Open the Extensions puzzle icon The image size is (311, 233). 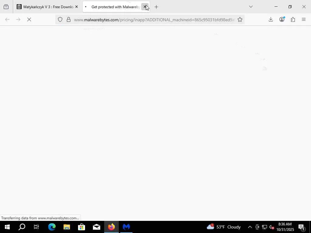tap(293, 19)
